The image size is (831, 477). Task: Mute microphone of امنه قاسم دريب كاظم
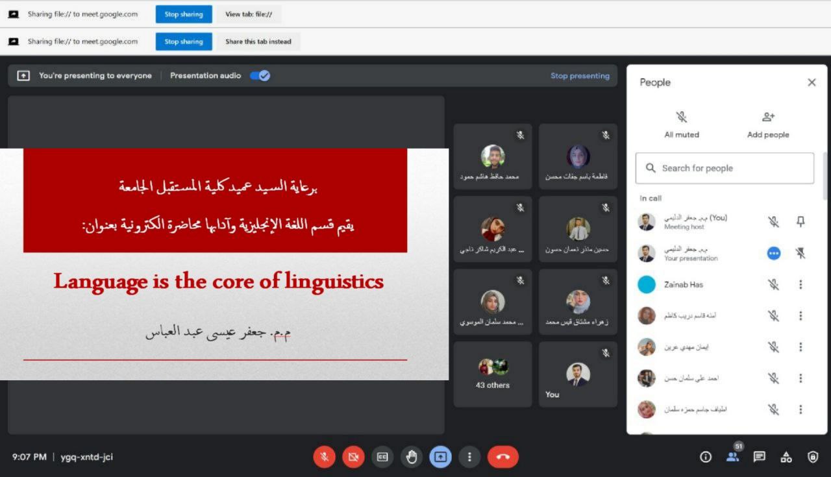point(773,315)
